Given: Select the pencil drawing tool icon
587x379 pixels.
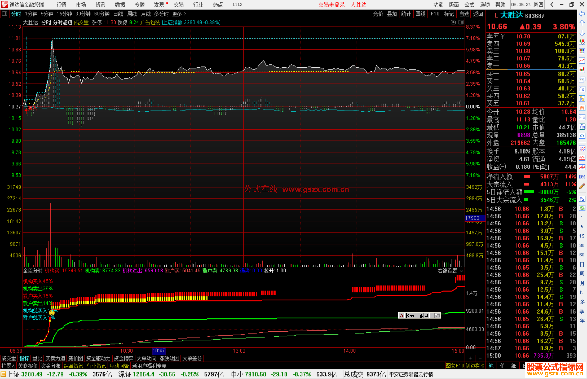Looking at the screenshot, I should (582, 186).
